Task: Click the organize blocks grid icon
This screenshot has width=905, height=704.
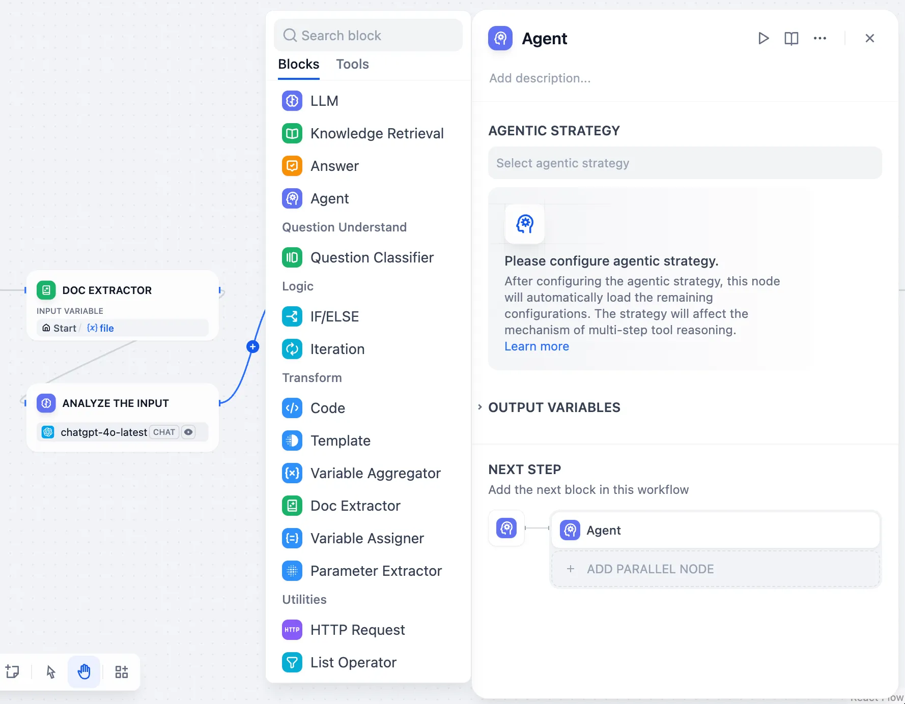Action: (x=121, y=672)
